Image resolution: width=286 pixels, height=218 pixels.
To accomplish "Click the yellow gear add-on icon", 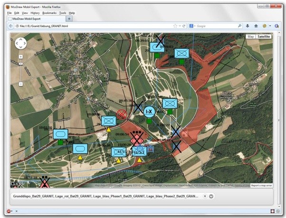I will tap(265, 26).
